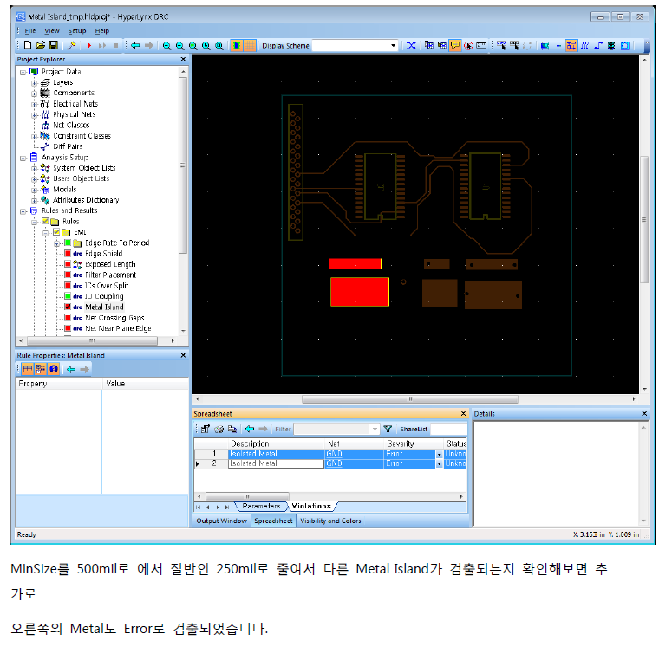Click the print icon in Spreadsheet toolbar

[x=219, y=429]
